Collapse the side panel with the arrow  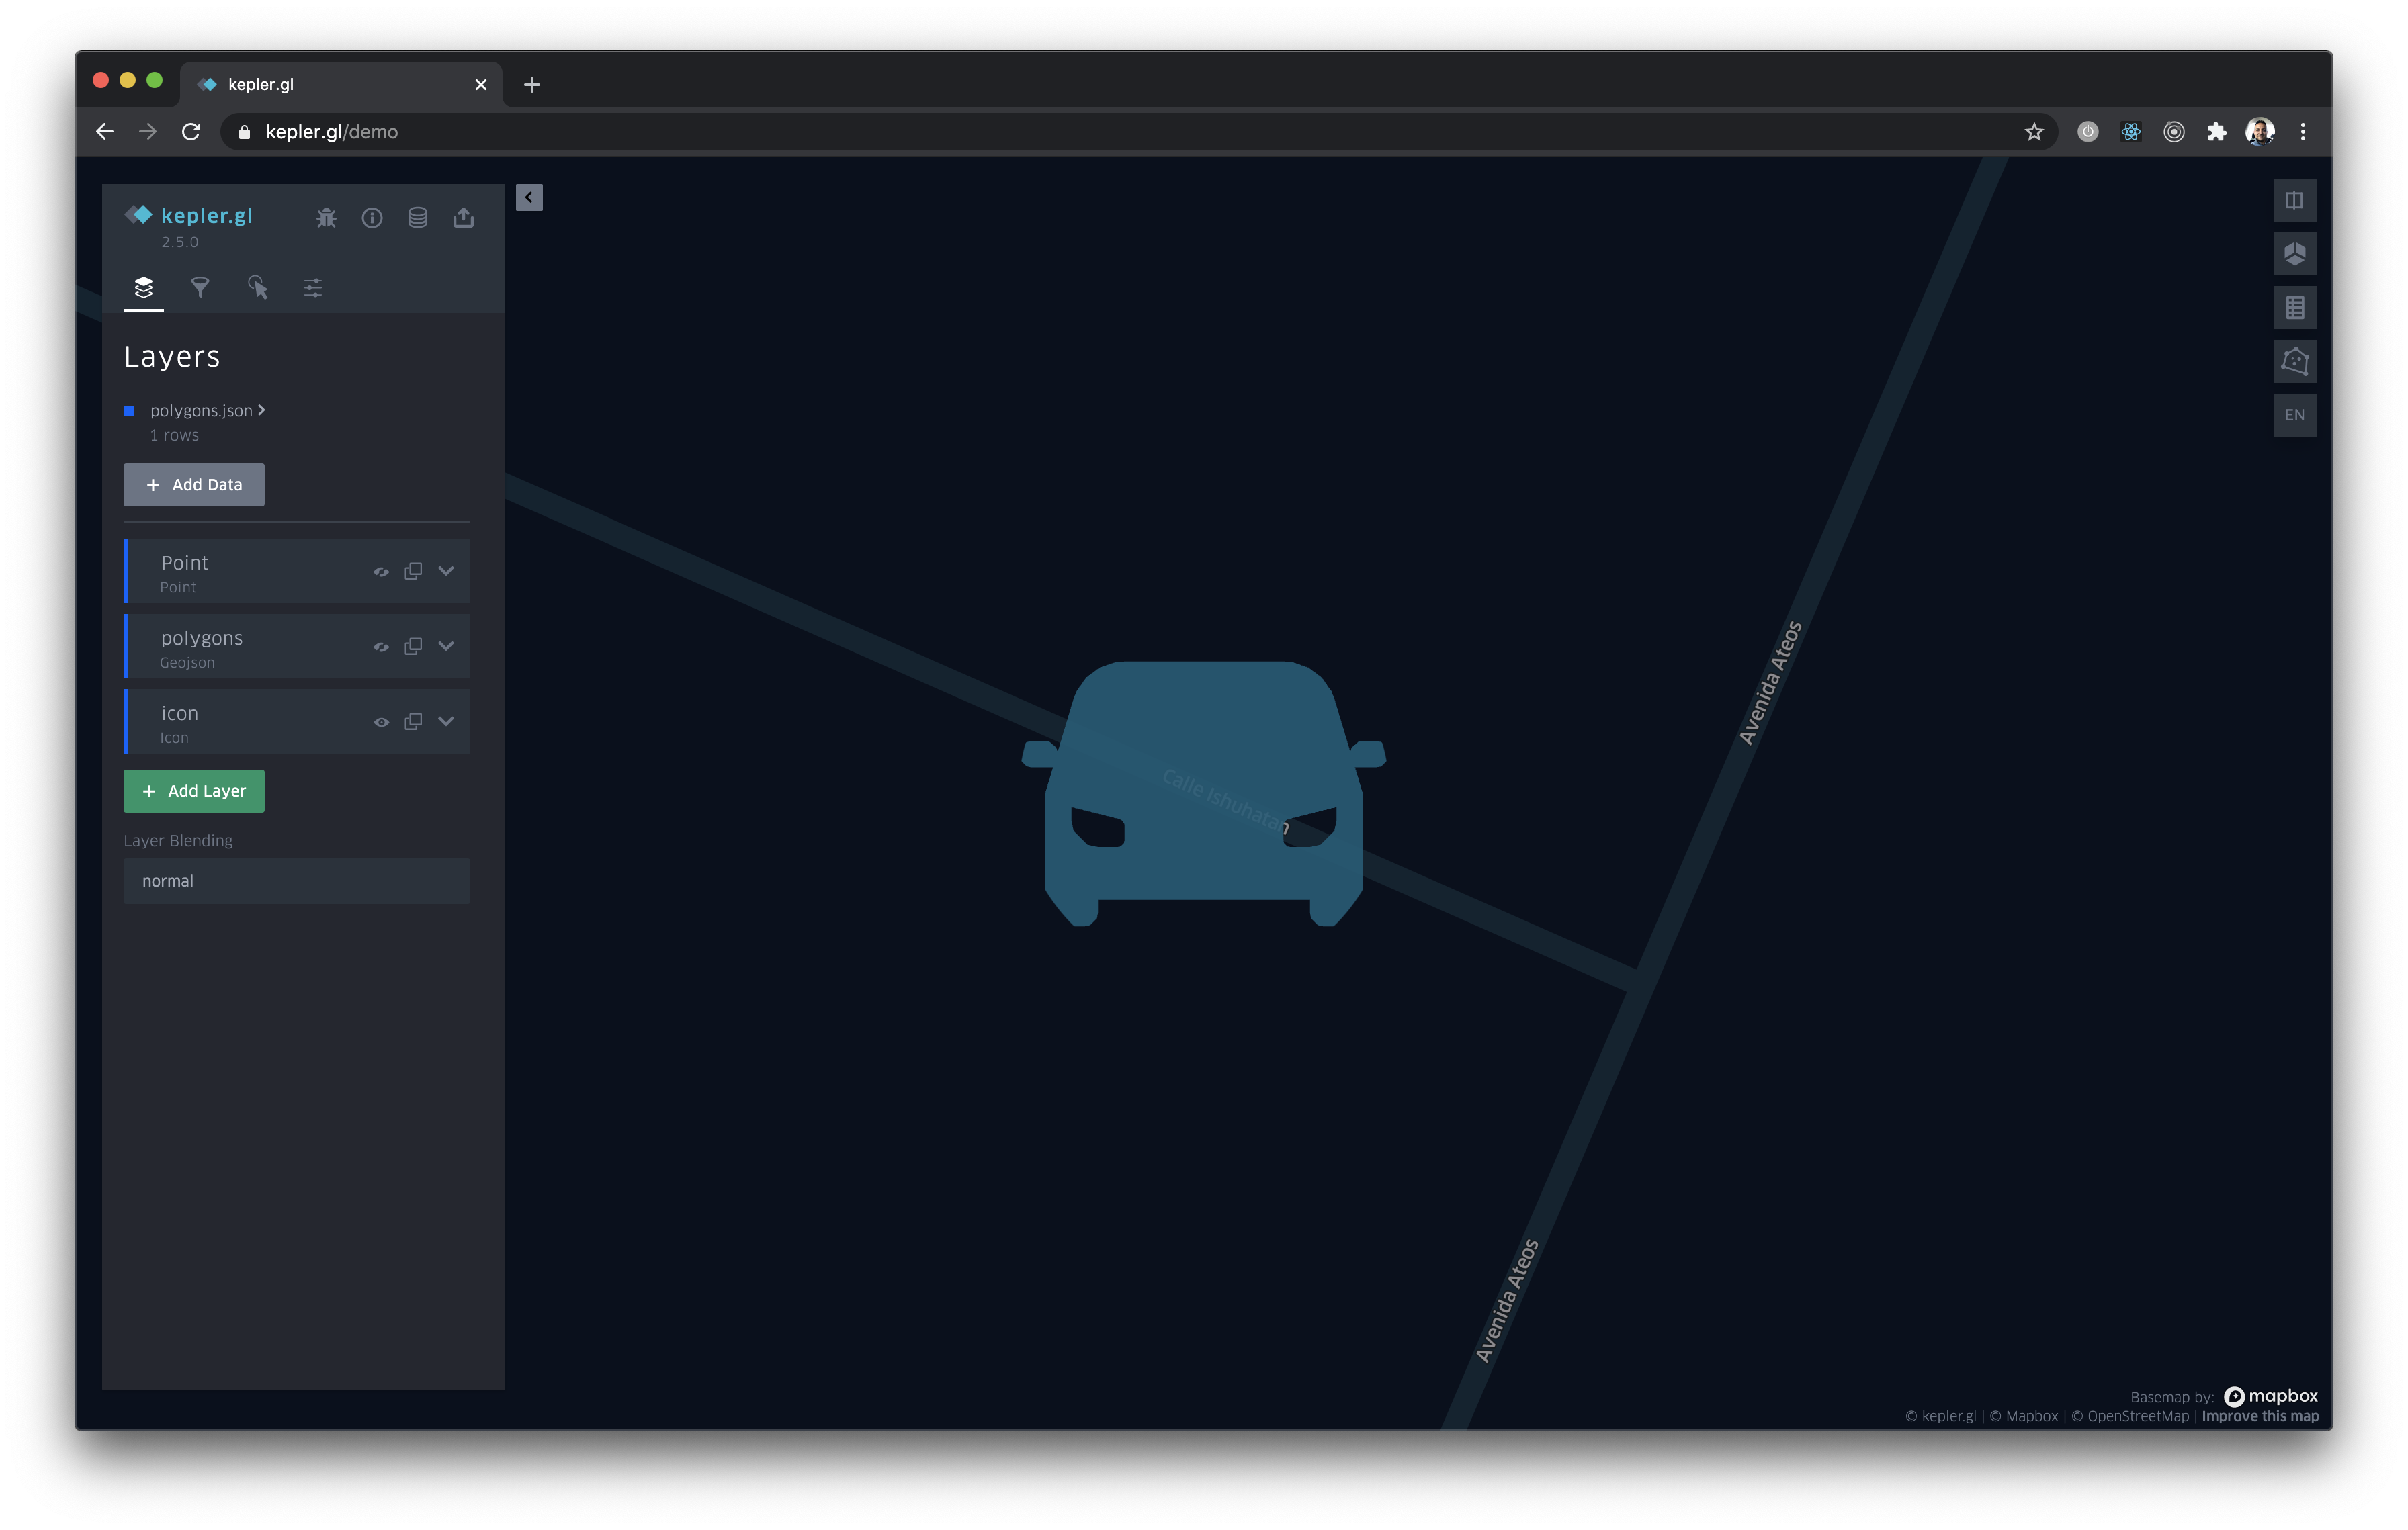(x=529, y=197)
